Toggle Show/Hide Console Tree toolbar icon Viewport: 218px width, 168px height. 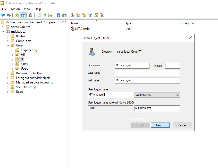pos(23,15)
